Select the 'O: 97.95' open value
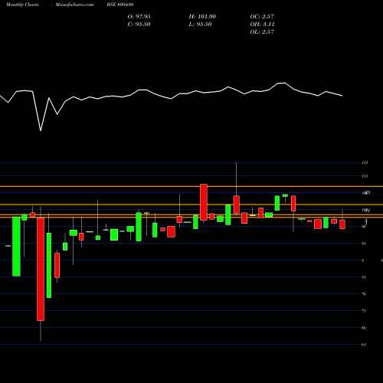This screenshot has height=383, width=383. (x=139, y=16)
